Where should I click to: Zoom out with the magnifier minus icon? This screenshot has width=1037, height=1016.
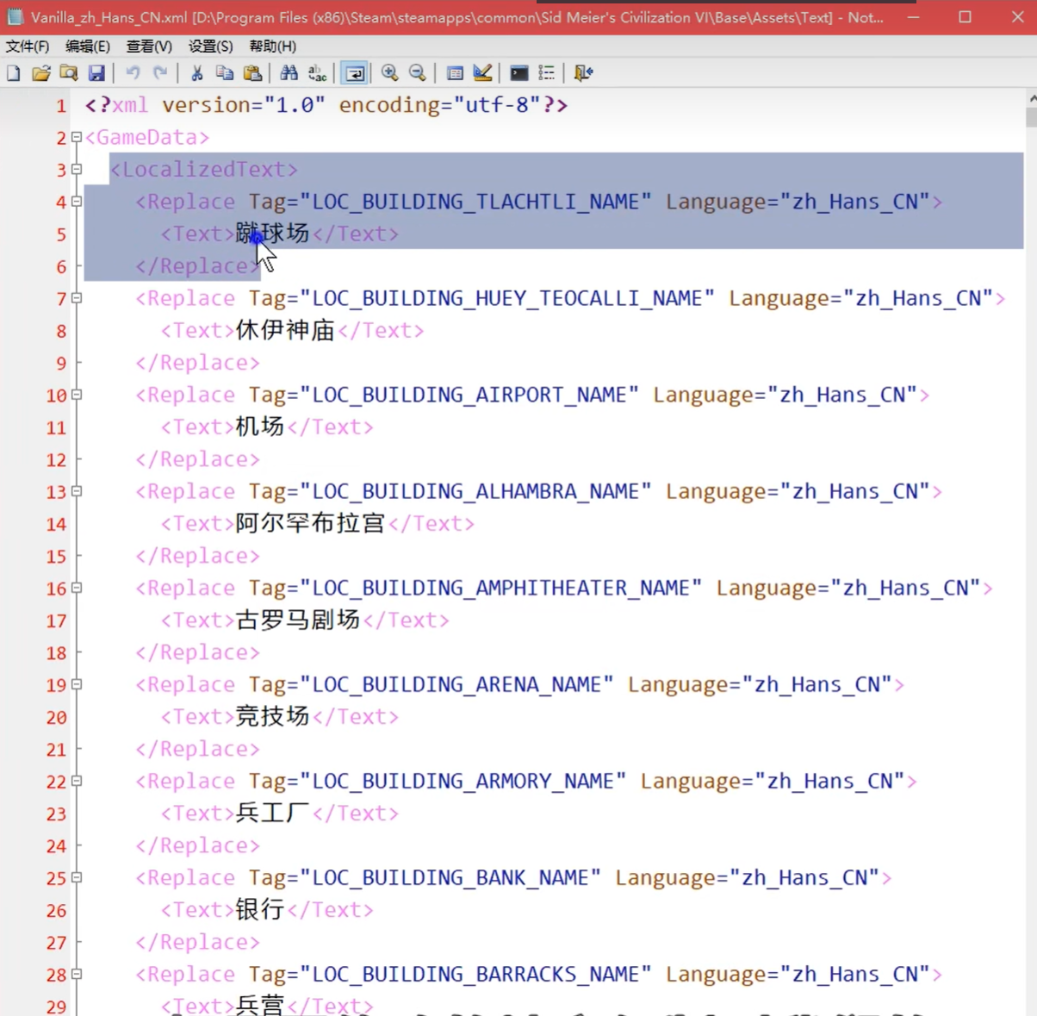(x=418, y=73)
